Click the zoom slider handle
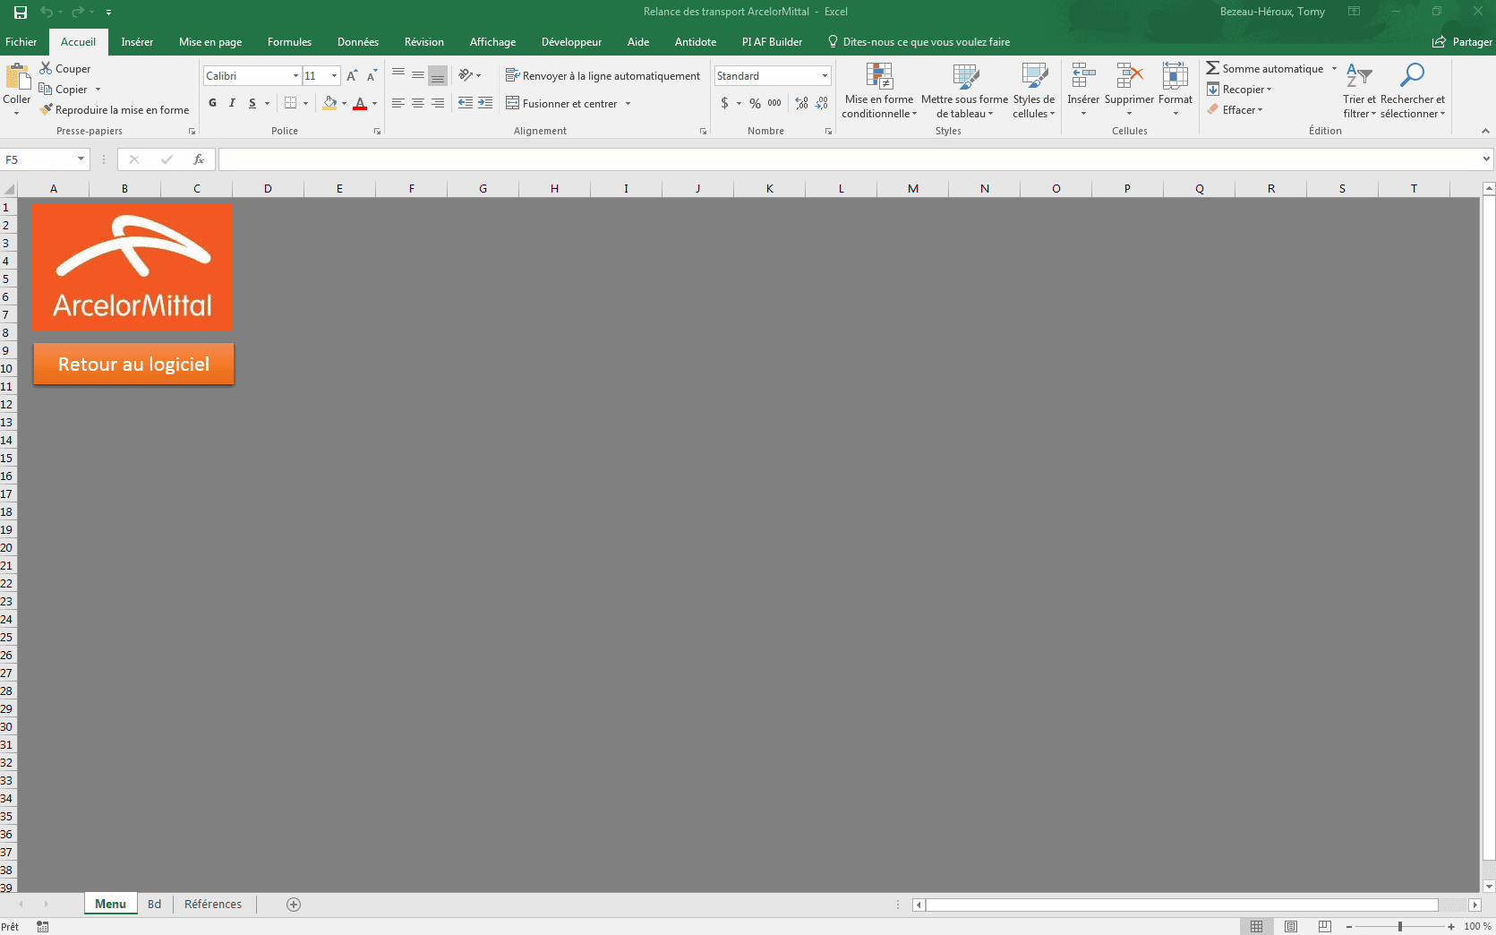Image resolution: width=1496 pixels, height=935 pixels. pyautogui.click(x=1400, y=927)
